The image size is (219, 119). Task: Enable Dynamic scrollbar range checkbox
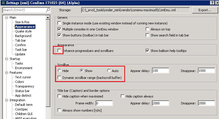[59, 77]
